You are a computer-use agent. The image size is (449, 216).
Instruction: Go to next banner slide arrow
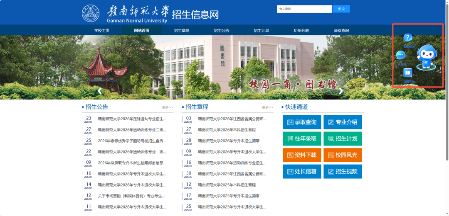[x=341, y=91]
